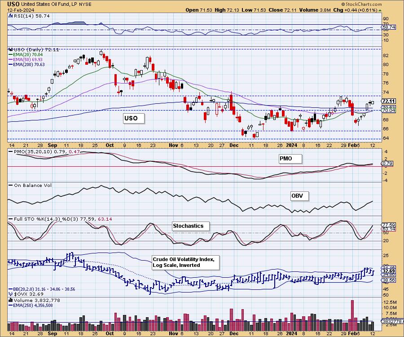Image resolution: width=404 pixels, height=337 pixels.
Task: Click the Stochastics annotation box
Action: (190, 226)
